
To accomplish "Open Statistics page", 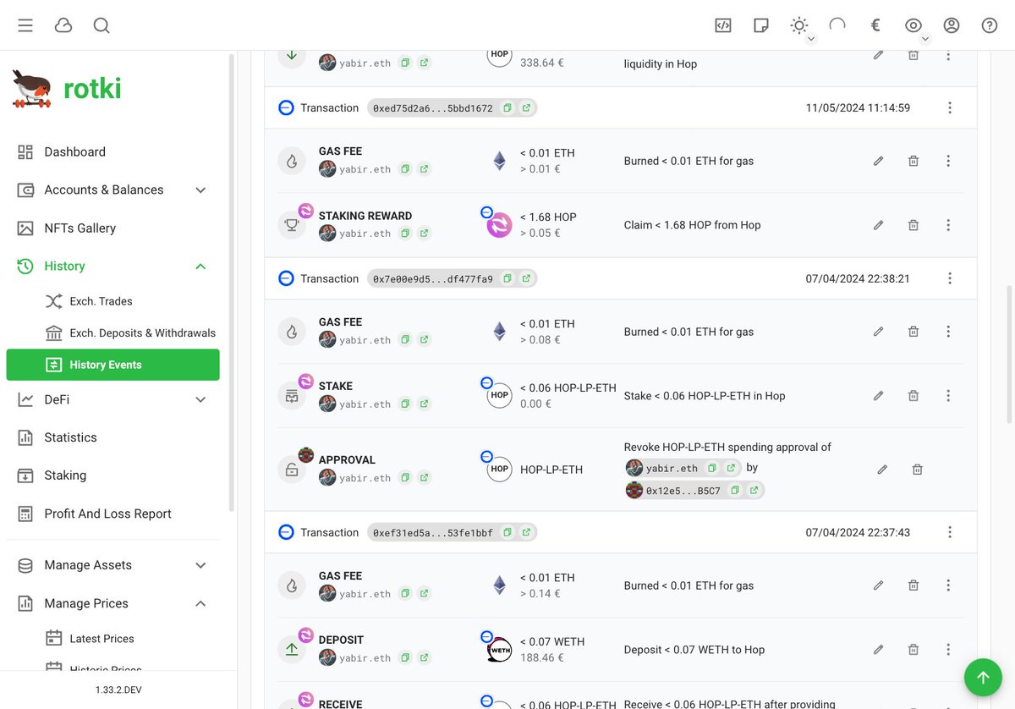I will (x=112, y=437).
